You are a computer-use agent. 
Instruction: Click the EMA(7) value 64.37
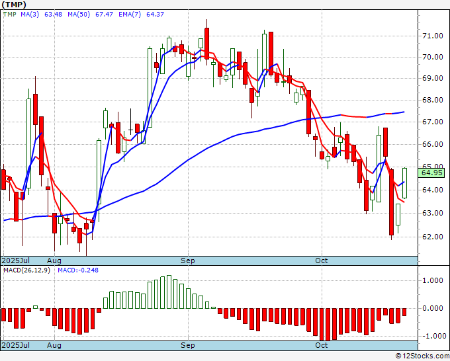(x=155, y=14)
